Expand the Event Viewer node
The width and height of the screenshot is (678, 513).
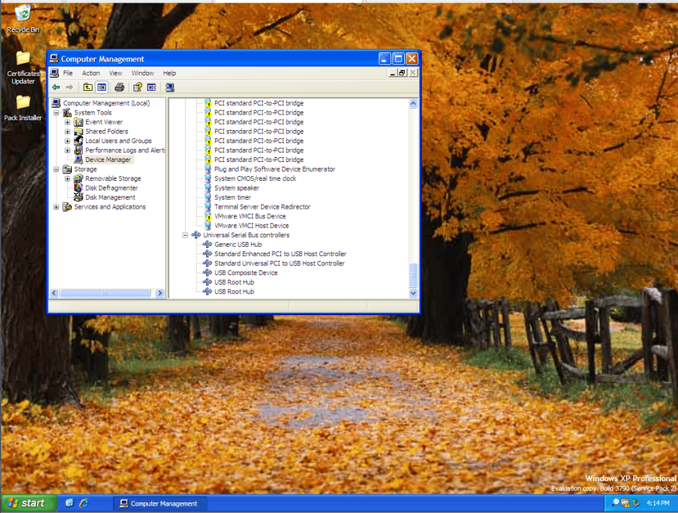click(67, 122)
